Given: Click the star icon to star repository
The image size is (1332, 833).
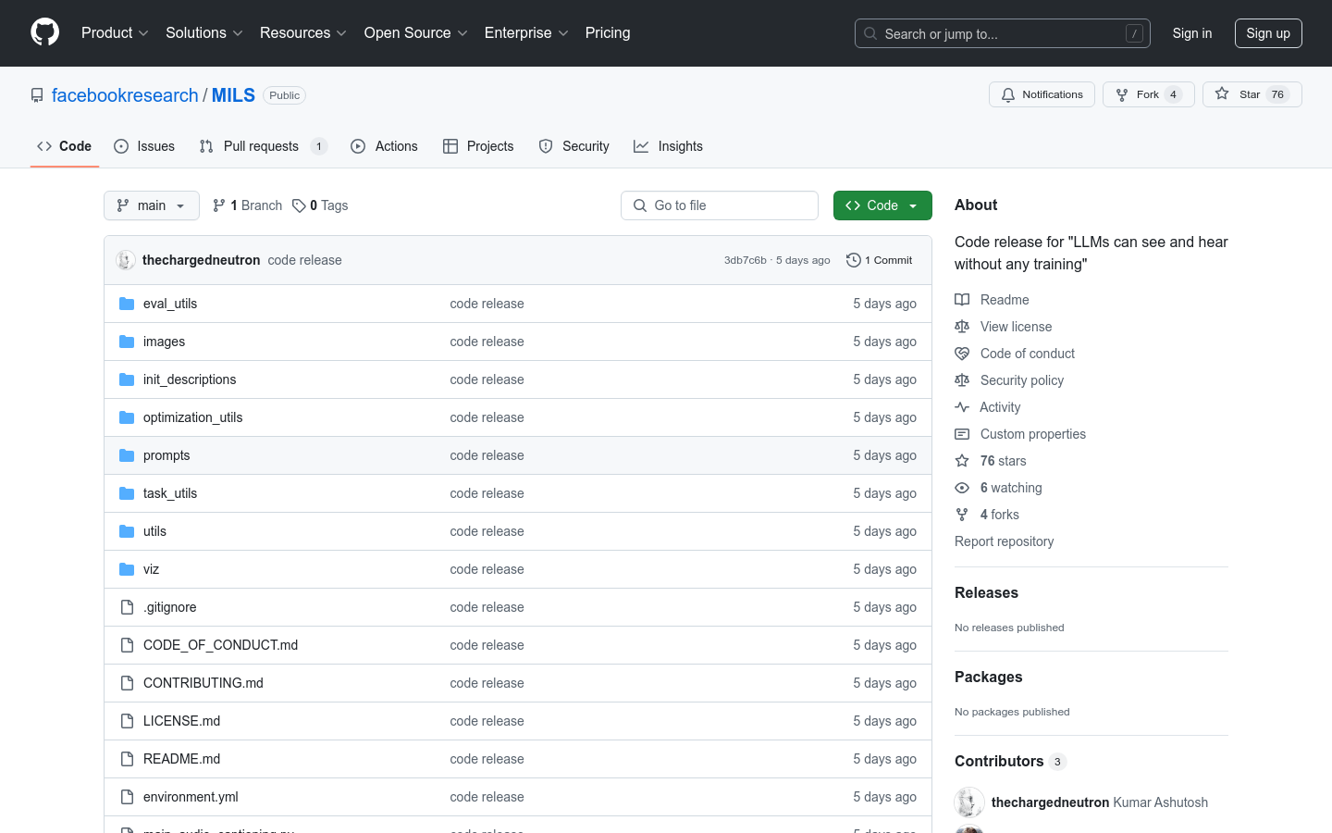Looking at the screenshot, I should [1222, 94].
